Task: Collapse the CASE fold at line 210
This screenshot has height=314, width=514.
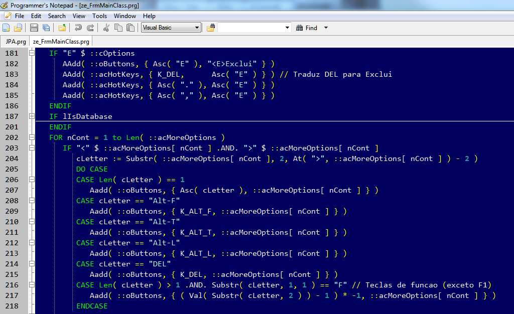Action: point(32,222)
